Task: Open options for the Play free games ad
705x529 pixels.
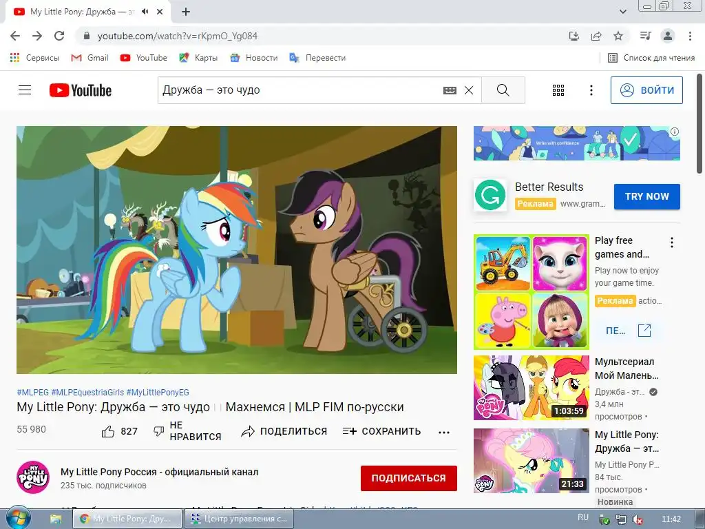Action: (x=672, y=243)
